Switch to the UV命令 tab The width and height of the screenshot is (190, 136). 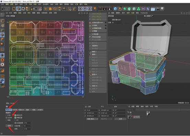(40, 110)
